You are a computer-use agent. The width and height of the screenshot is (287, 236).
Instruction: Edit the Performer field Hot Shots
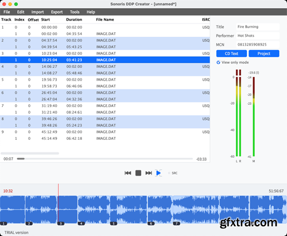(258, 36)
